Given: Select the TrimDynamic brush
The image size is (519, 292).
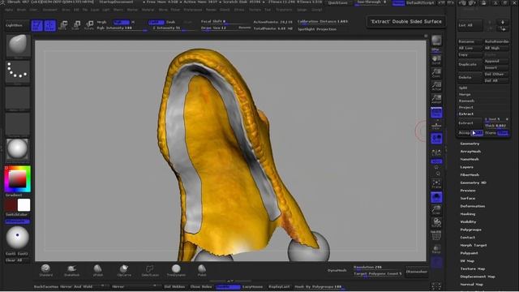Looking at the screenshot, I should click(x=176, y=270).
